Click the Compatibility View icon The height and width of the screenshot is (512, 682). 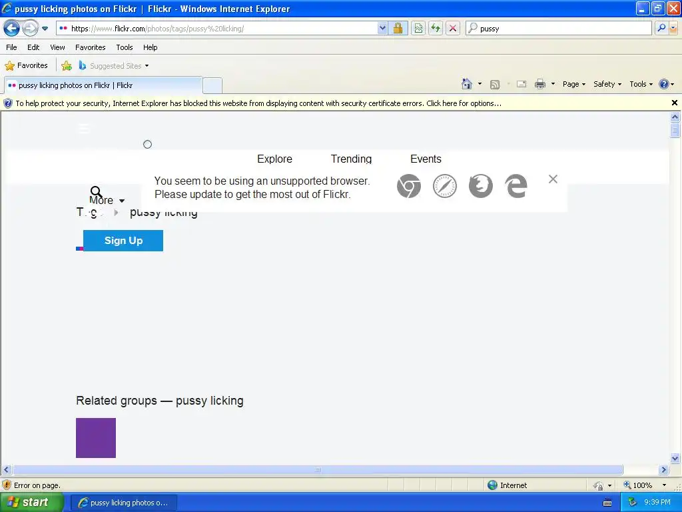[x=418, y=29]
